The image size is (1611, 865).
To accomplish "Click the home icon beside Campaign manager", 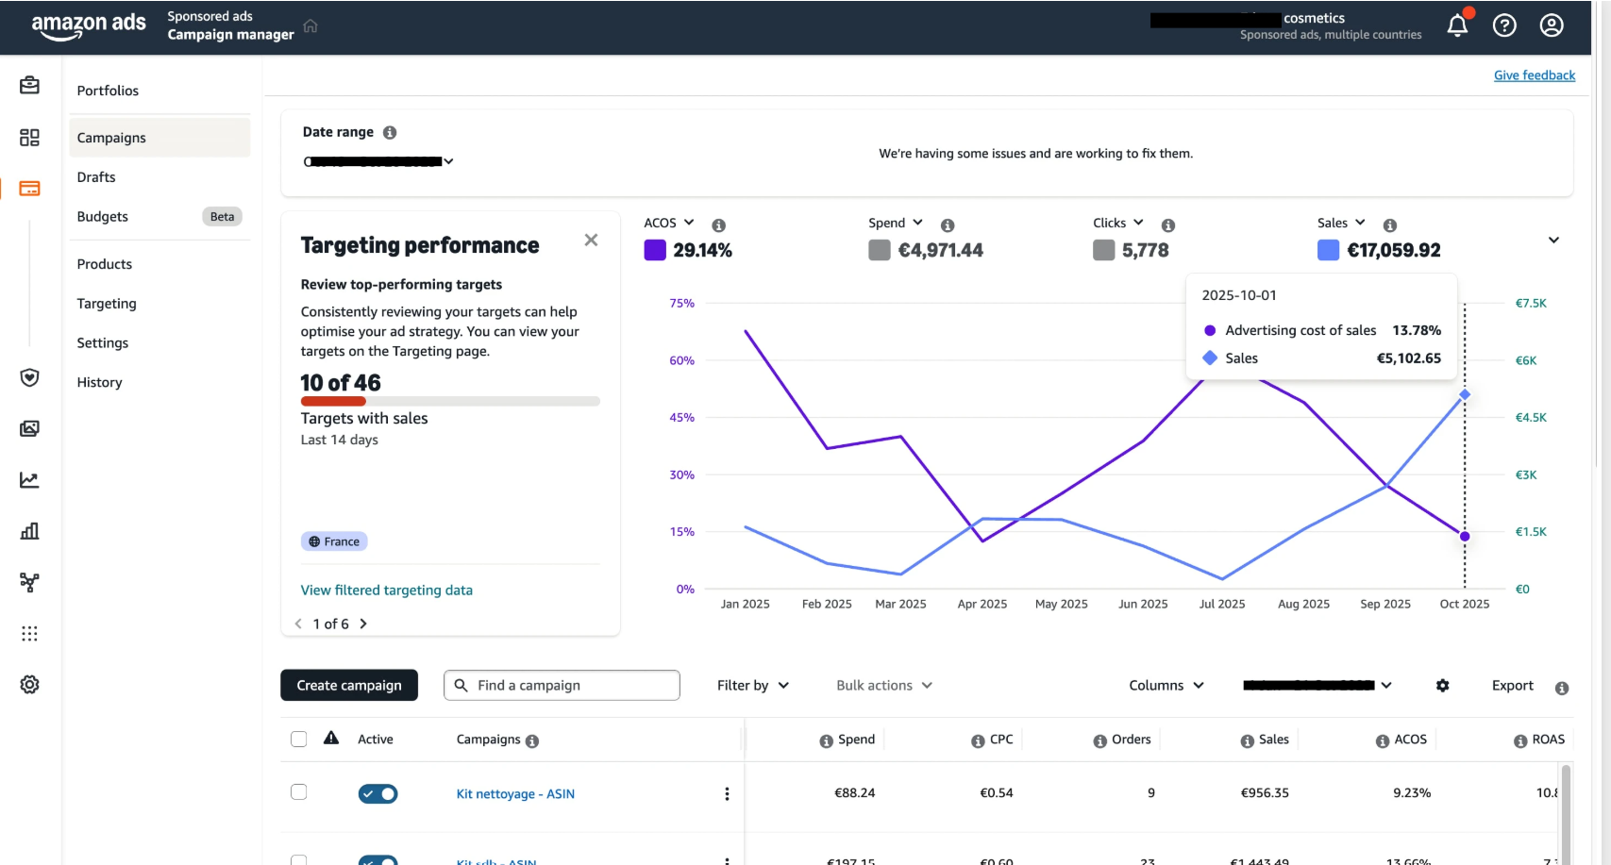I will 310,25.
